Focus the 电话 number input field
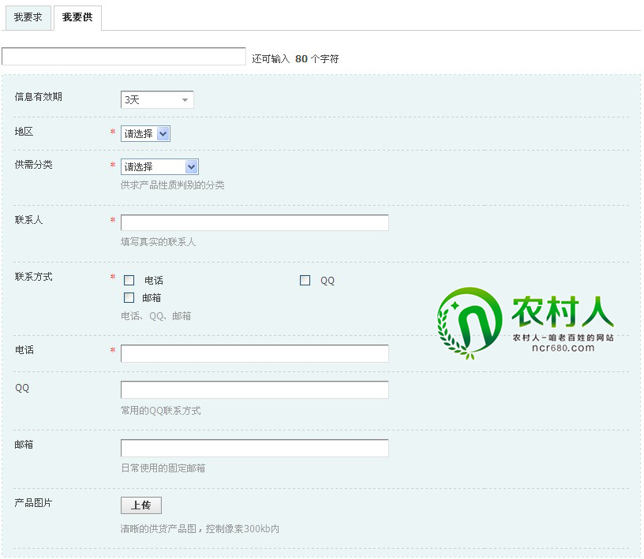Screen dimensions: 644x559 click(x=255, y=353)
